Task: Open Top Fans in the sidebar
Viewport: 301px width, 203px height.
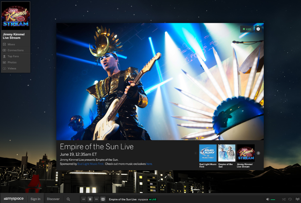Action: (13, 56)
